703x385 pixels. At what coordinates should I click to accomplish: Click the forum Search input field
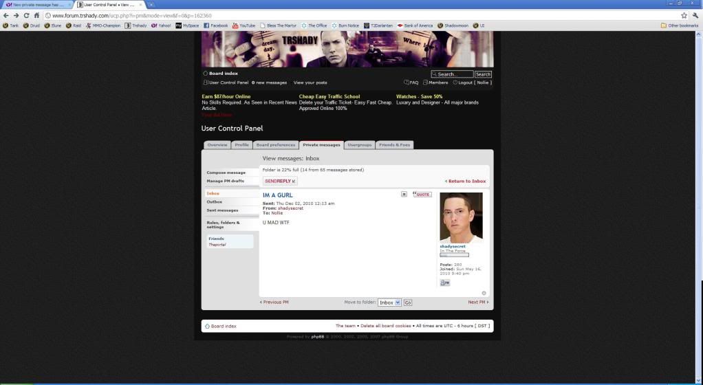pos(453,74)
